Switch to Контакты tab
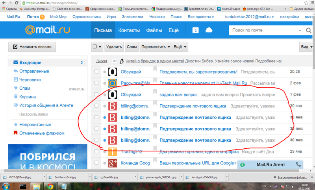The width and height of the screenshot is (315, 190). click(x=129, y=30)
